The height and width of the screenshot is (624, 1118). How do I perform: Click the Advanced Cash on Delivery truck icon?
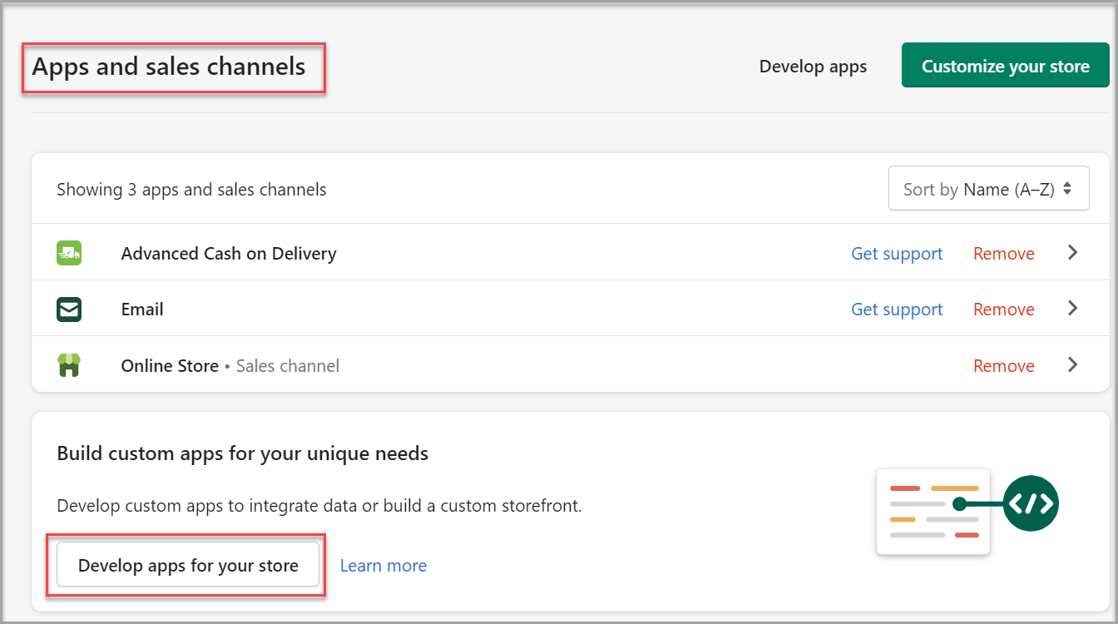pyautogui.click(x=69, y=253)
